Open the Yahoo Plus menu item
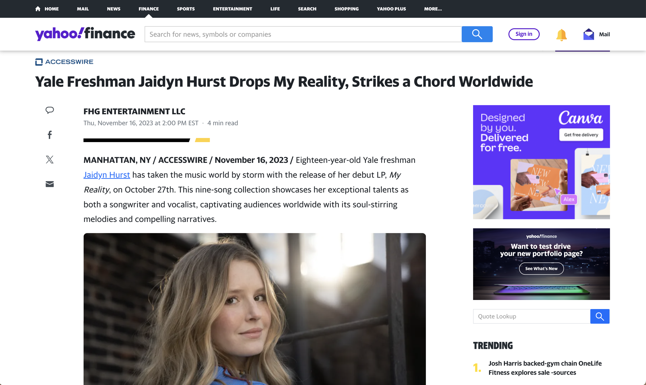The image size is (646, 385). tap(391, 9)
